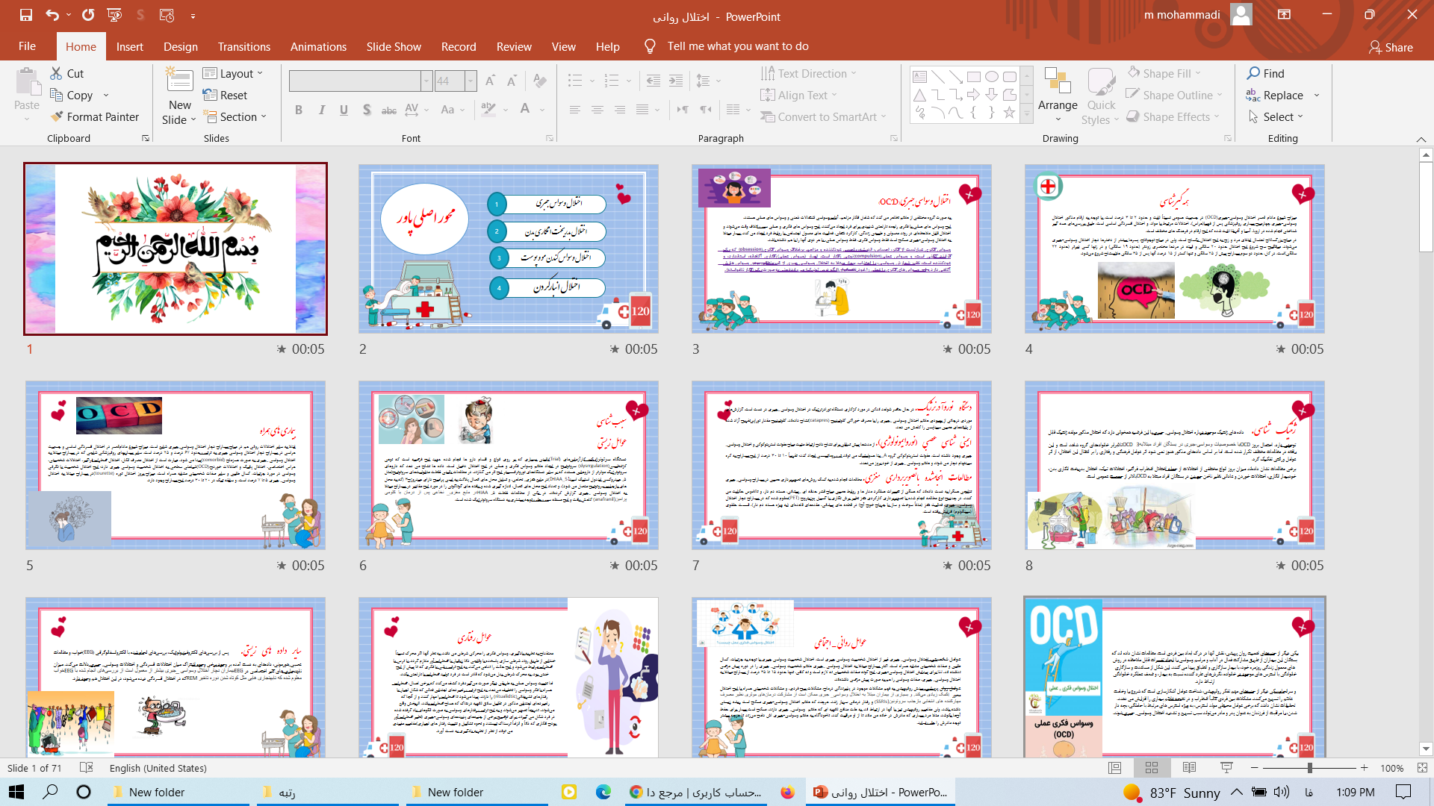
Task: Toggle Slide Sorter view button
Action: point(1152,768)
